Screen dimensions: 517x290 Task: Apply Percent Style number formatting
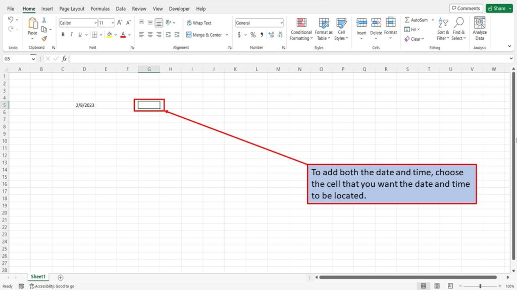tap(252, 35)
